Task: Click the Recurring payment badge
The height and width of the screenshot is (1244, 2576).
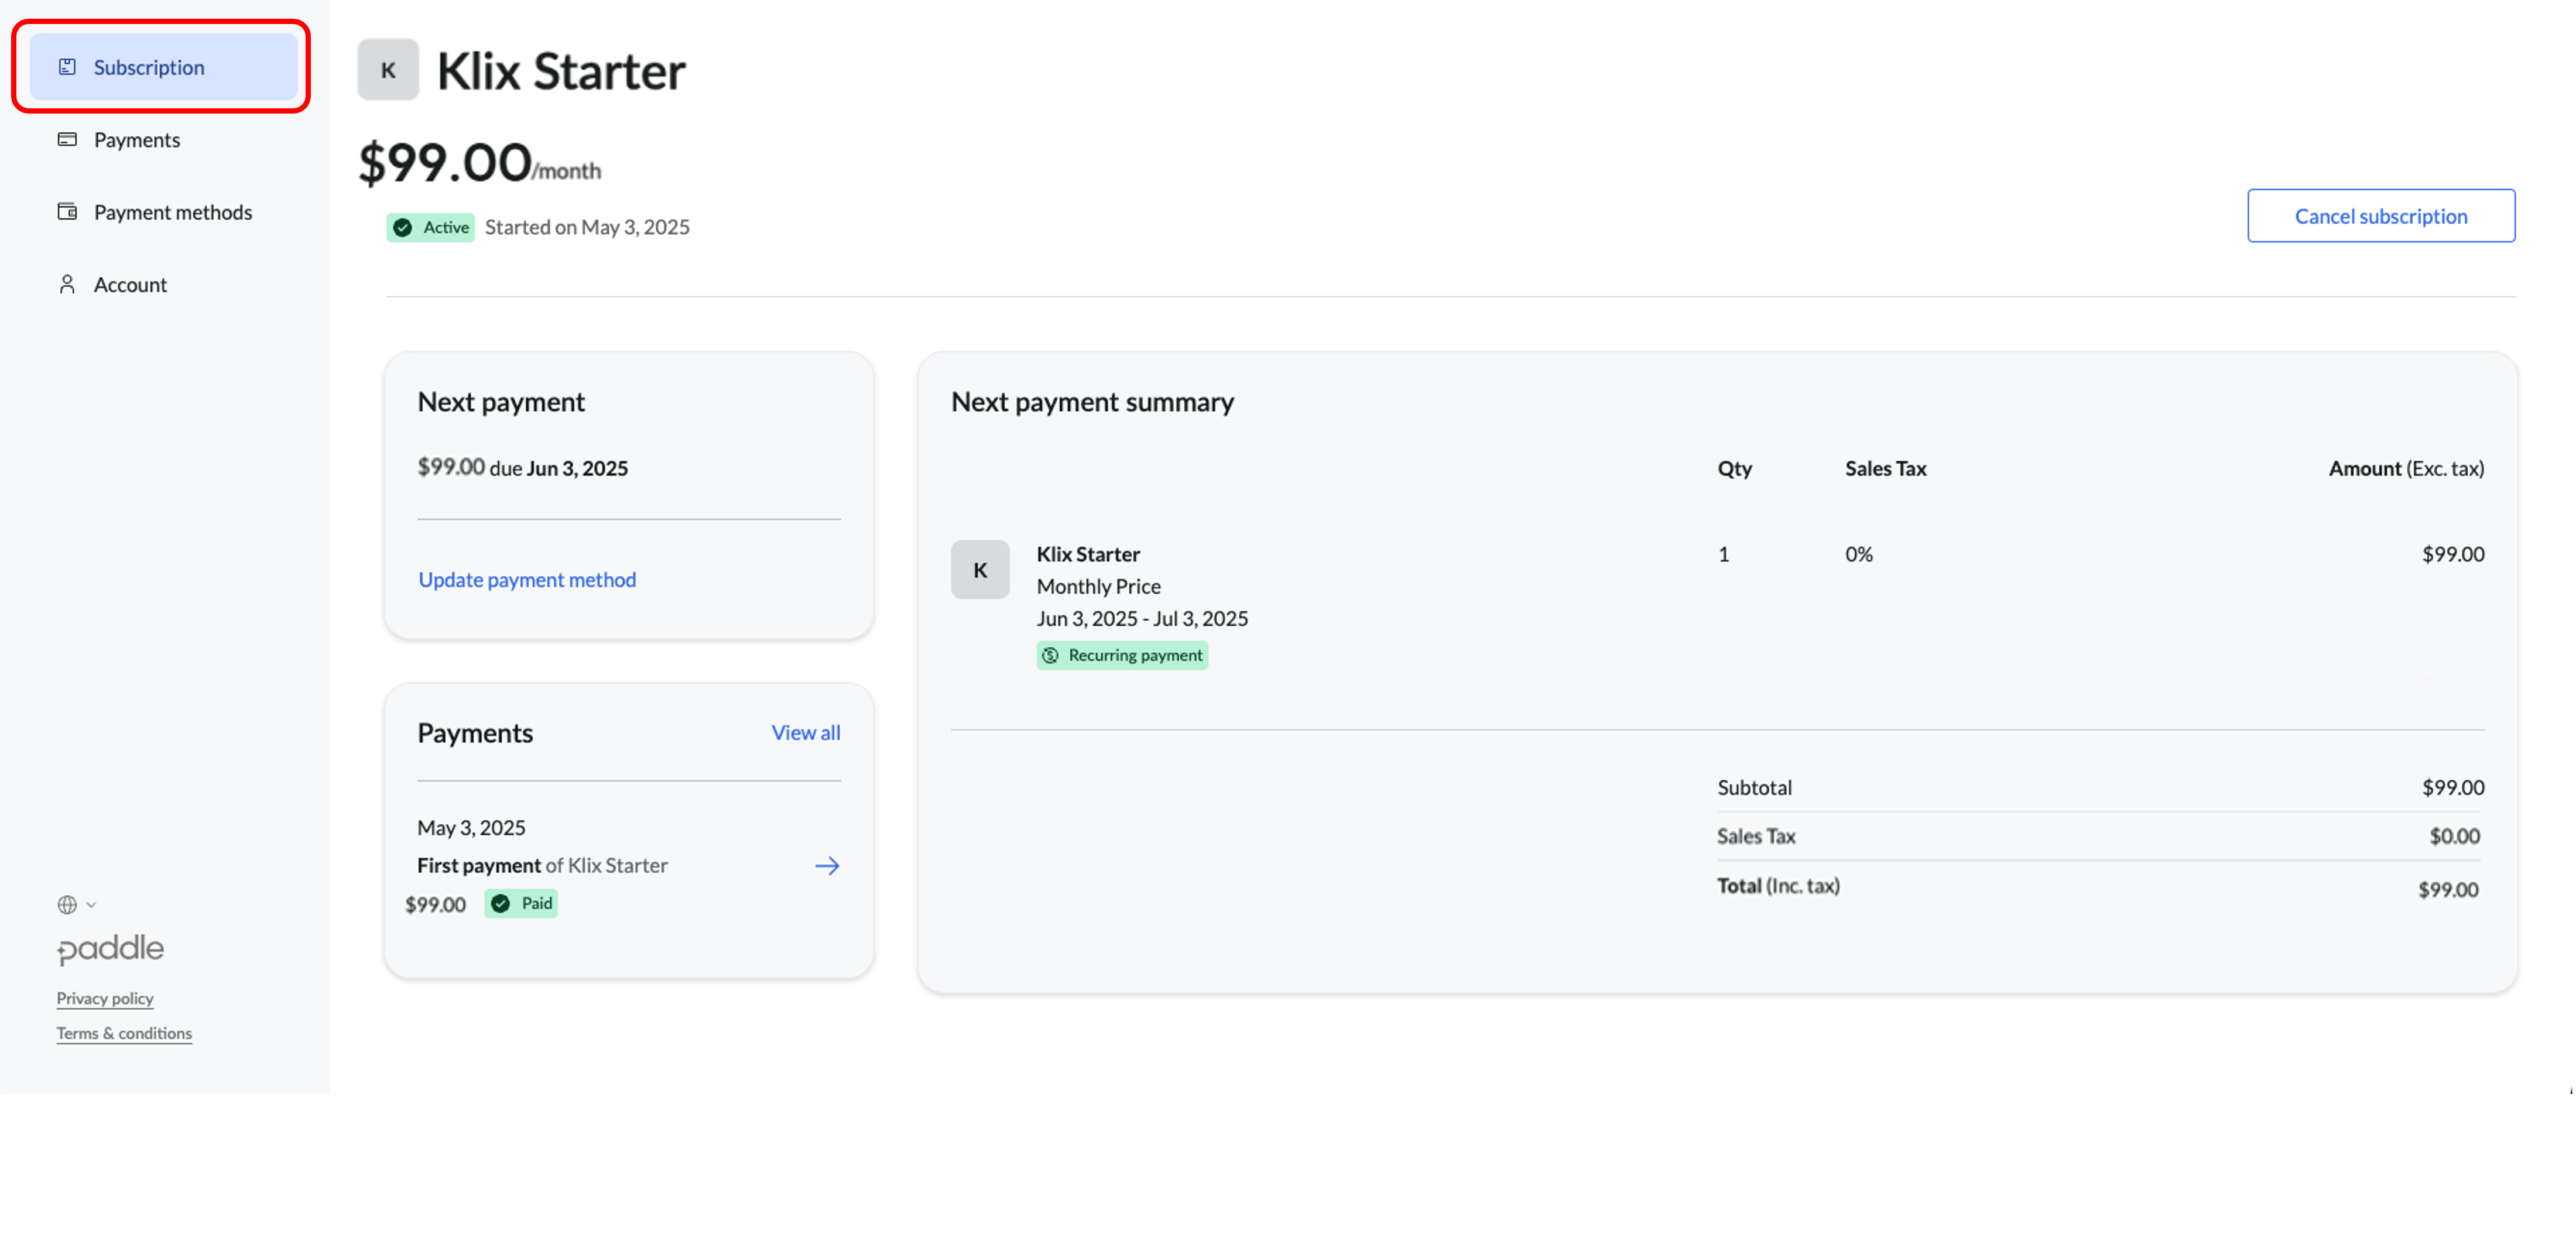Action: (x=1122, y=656)
